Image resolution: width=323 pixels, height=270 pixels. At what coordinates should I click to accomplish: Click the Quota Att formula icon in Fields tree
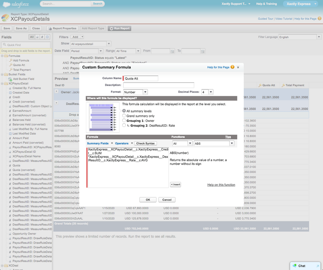(11, 65)
